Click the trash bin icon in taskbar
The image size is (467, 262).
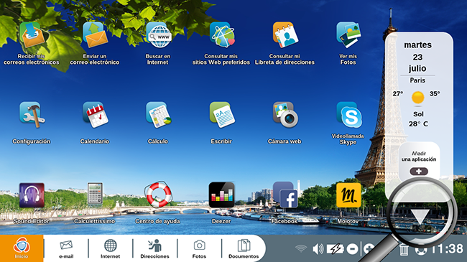point(404,250)
